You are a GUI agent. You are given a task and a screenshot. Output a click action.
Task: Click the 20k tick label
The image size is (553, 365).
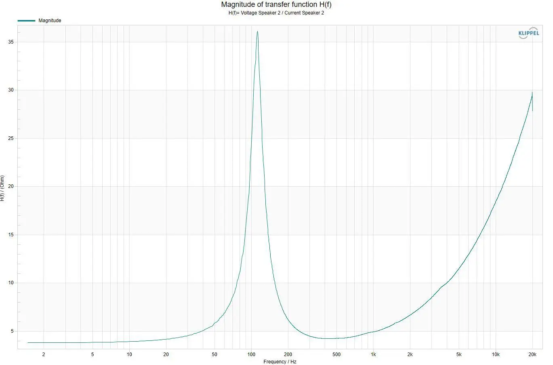[x=532, y=355]
